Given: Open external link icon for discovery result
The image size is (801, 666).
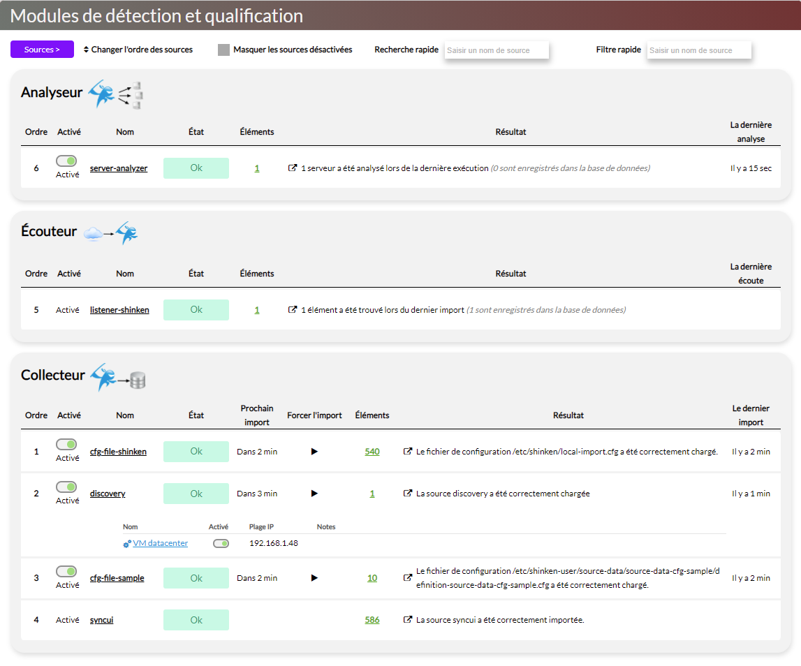Looking at the screenshot, I should (x=408, y=494).
